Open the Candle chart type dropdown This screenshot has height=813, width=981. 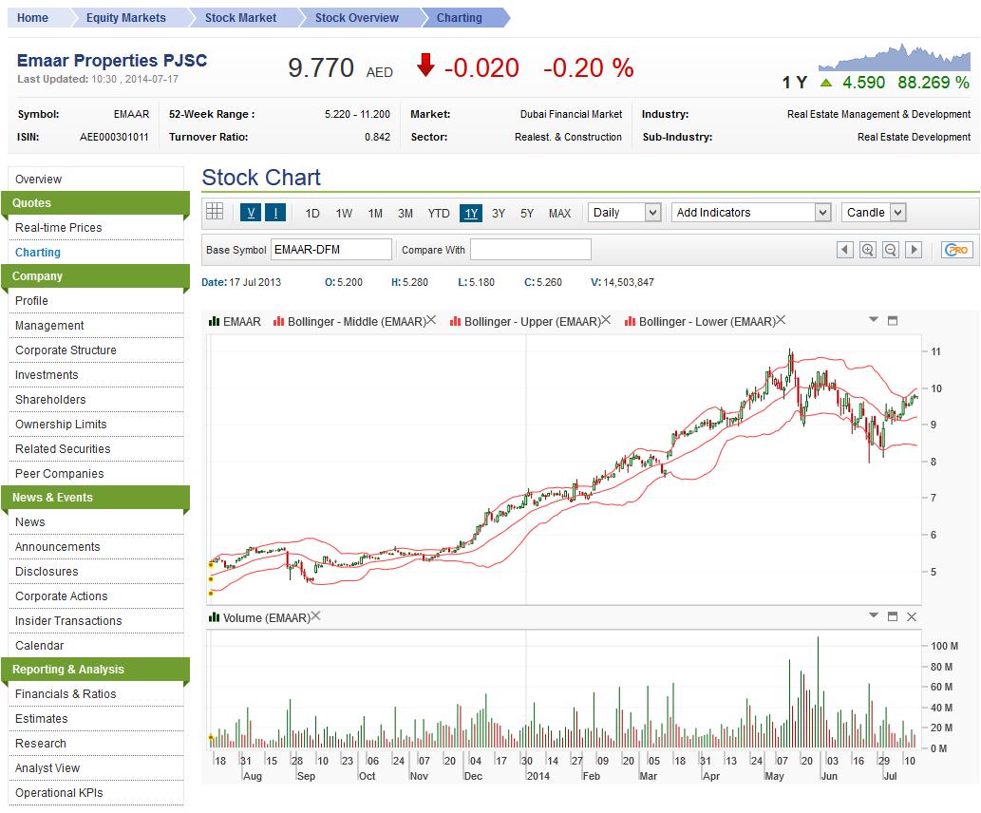coord(874,212)
